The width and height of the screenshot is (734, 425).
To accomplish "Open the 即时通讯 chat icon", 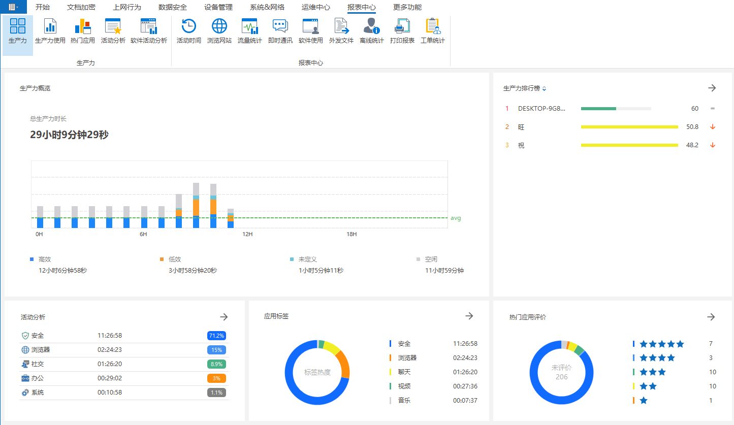I will point(280,31).
